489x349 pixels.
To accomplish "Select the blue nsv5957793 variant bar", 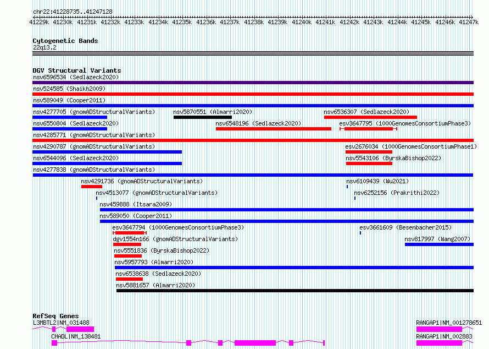I will 294,268.
